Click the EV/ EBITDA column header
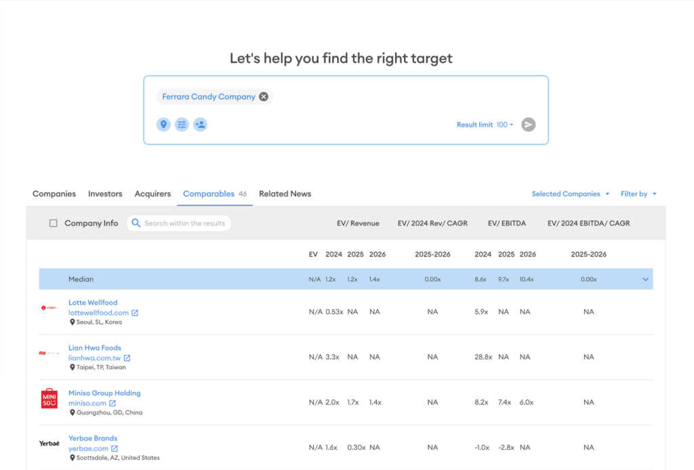 507,223
